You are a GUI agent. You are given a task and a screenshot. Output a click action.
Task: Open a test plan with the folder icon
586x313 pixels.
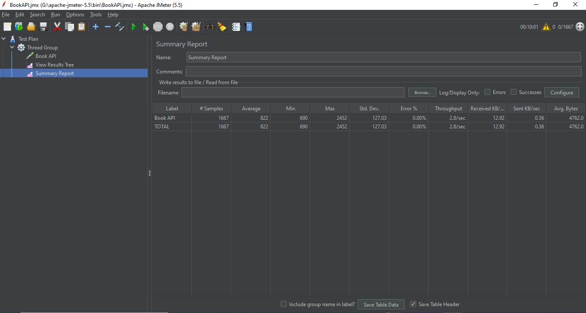(x=31, y=27)
